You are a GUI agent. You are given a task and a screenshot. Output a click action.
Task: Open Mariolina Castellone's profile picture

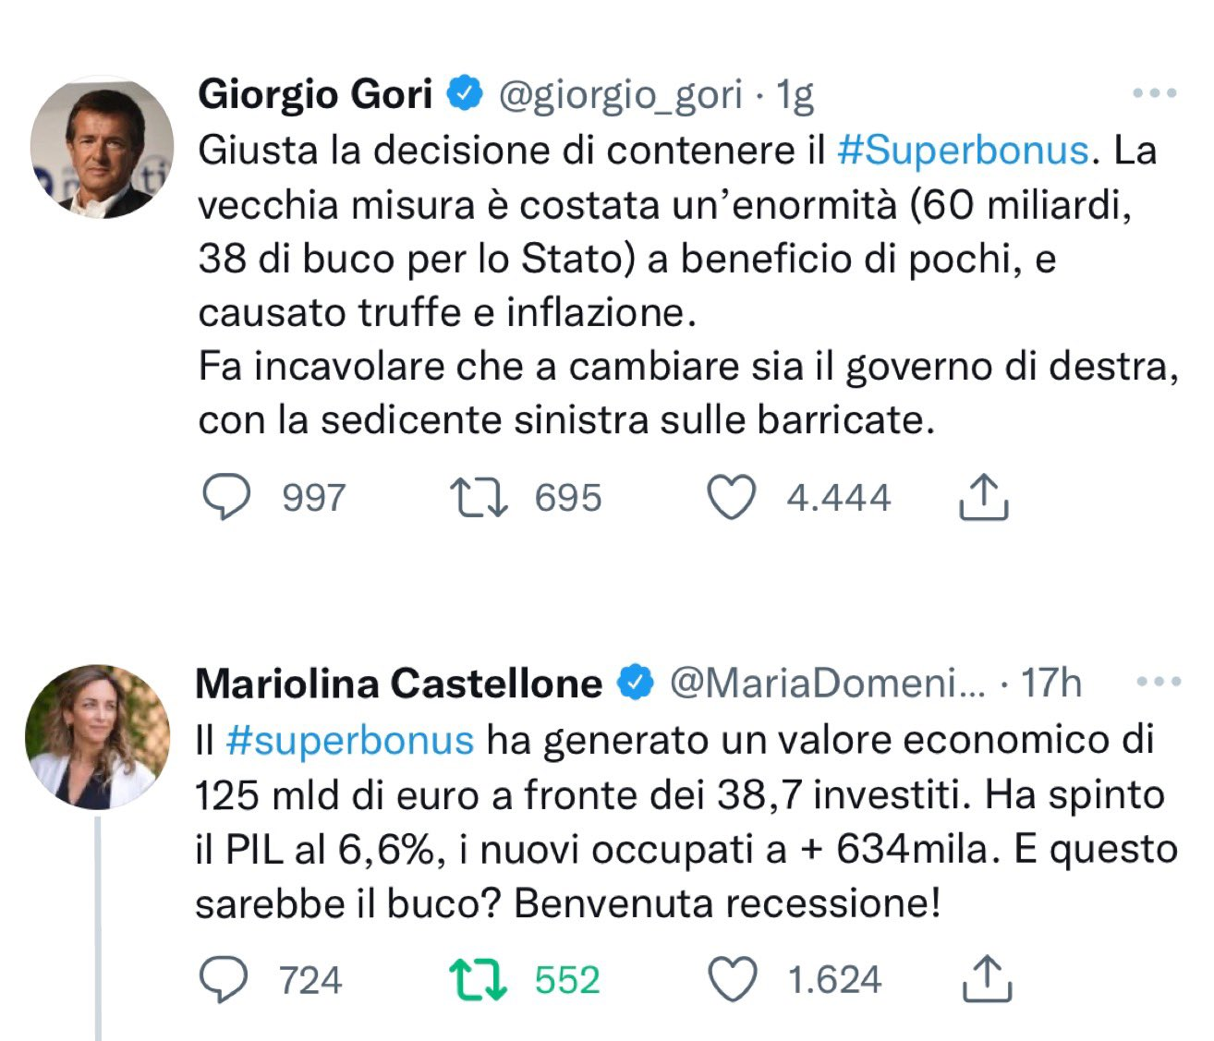point(97,737)
